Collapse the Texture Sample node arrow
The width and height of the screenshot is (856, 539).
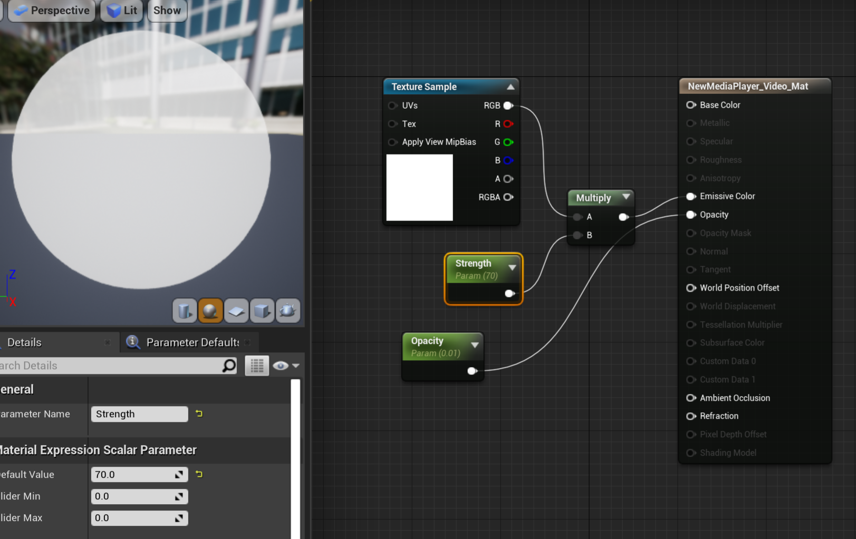pos(510,86)
